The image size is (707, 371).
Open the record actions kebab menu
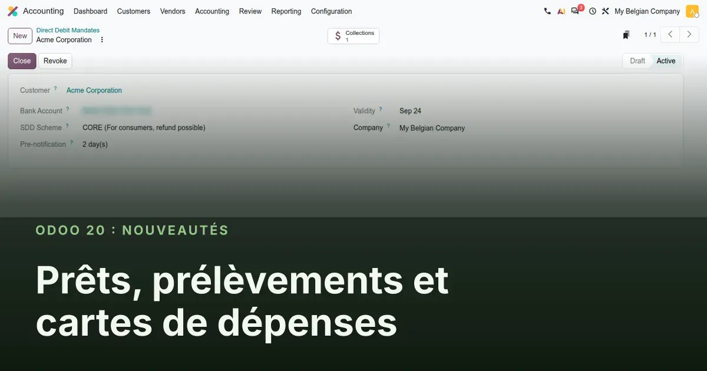tap(102, 40)
